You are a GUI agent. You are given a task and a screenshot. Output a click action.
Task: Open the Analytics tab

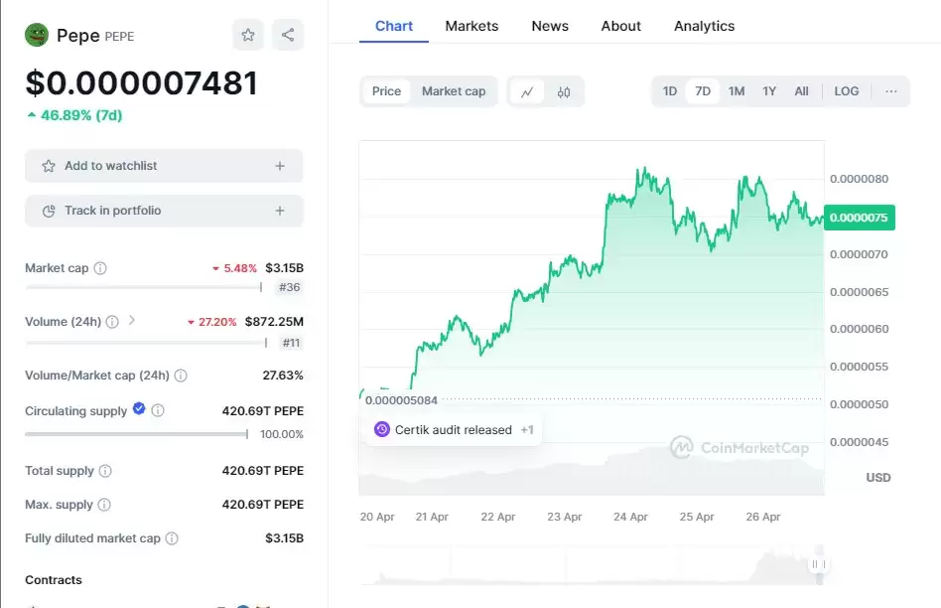[704, 26]
